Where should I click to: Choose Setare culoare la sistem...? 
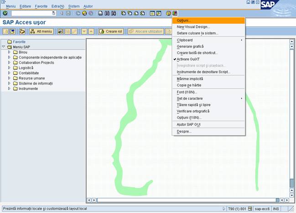click(x=208, y=33)
